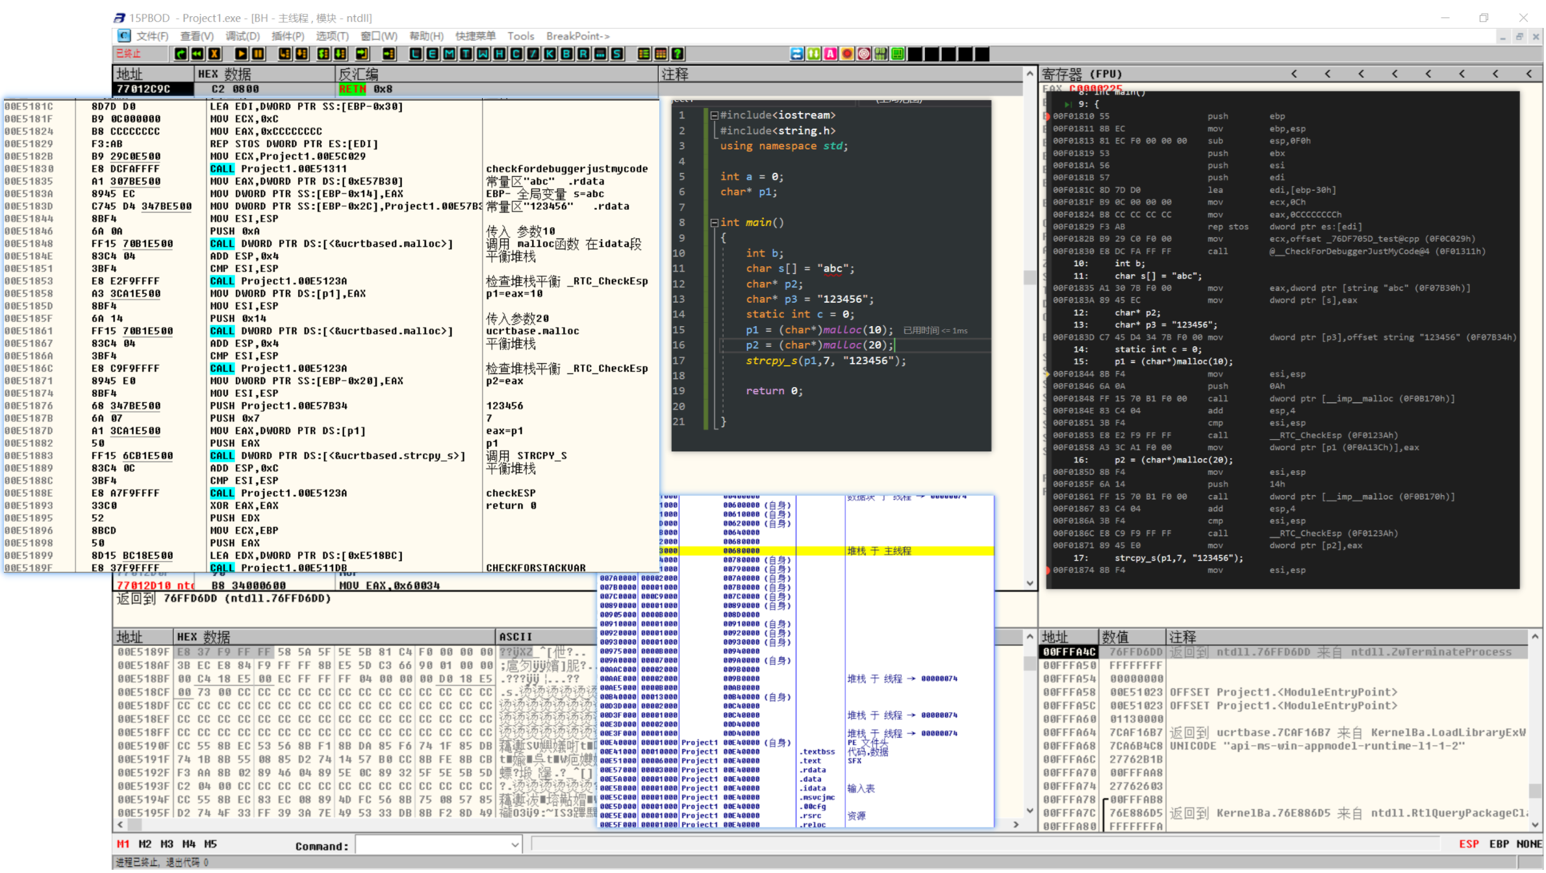
Task: Select ESP stack-addressing button
Action: [1469, 844]
